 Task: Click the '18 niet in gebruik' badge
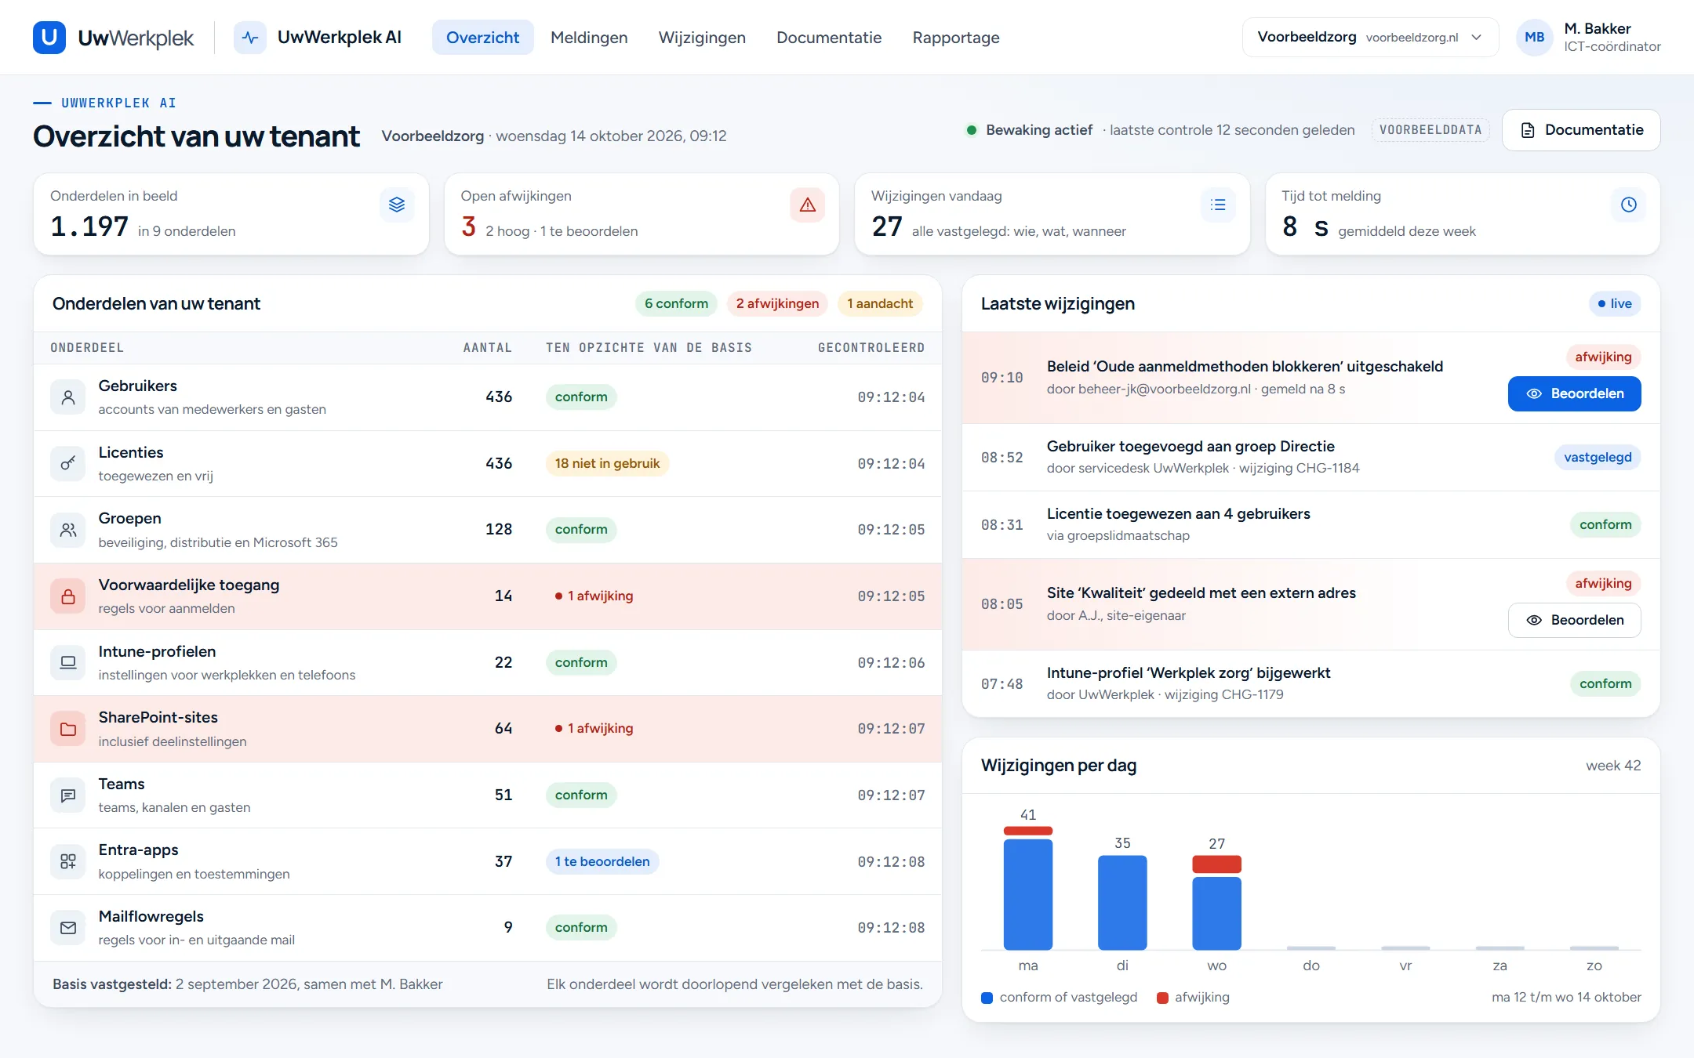click(607, 463)
